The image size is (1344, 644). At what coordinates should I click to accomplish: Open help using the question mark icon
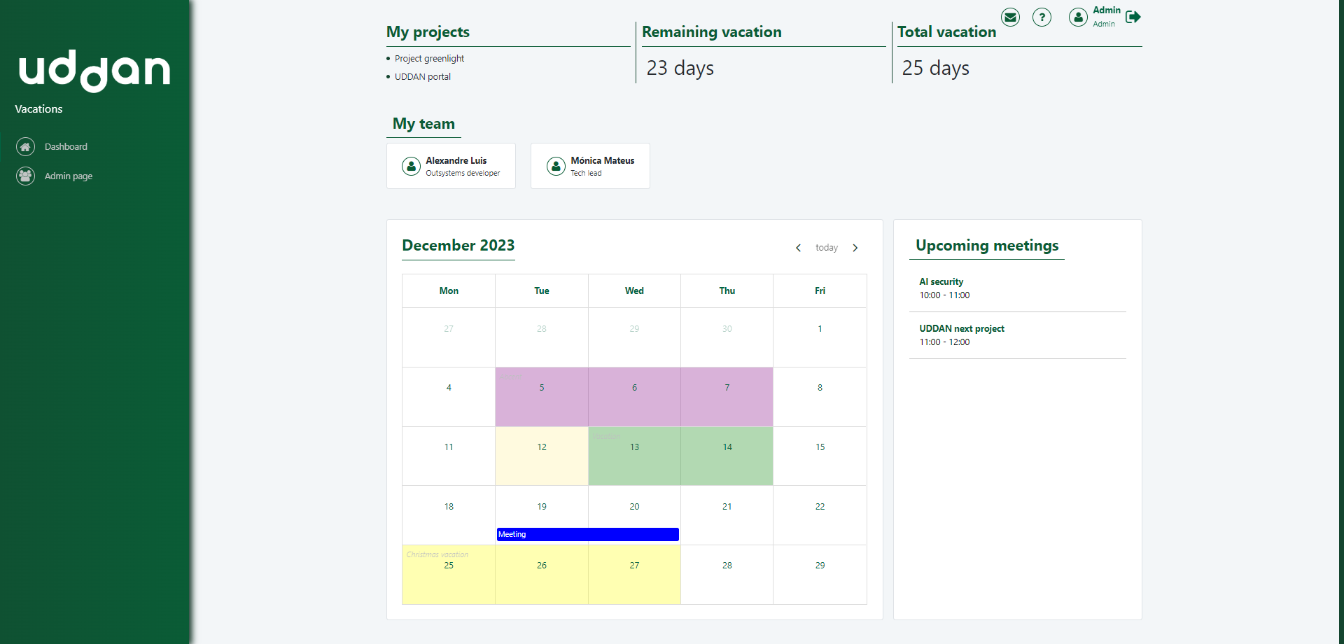point(1042,17)
